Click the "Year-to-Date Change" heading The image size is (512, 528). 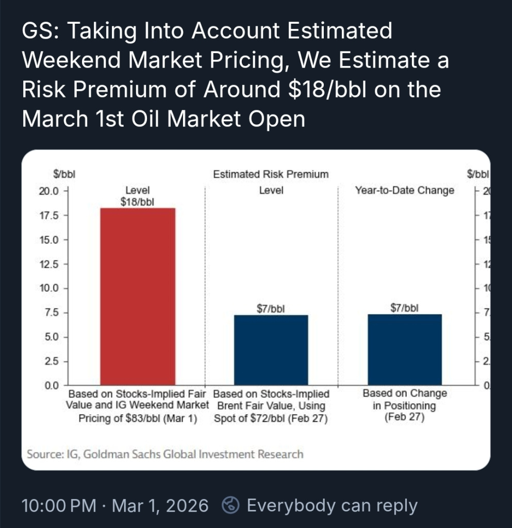tap(405, 190)
